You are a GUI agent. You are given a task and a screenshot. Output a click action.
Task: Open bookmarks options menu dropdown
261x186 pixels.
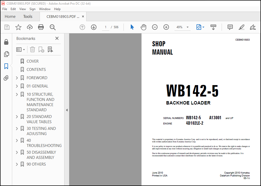coord(20,49)
